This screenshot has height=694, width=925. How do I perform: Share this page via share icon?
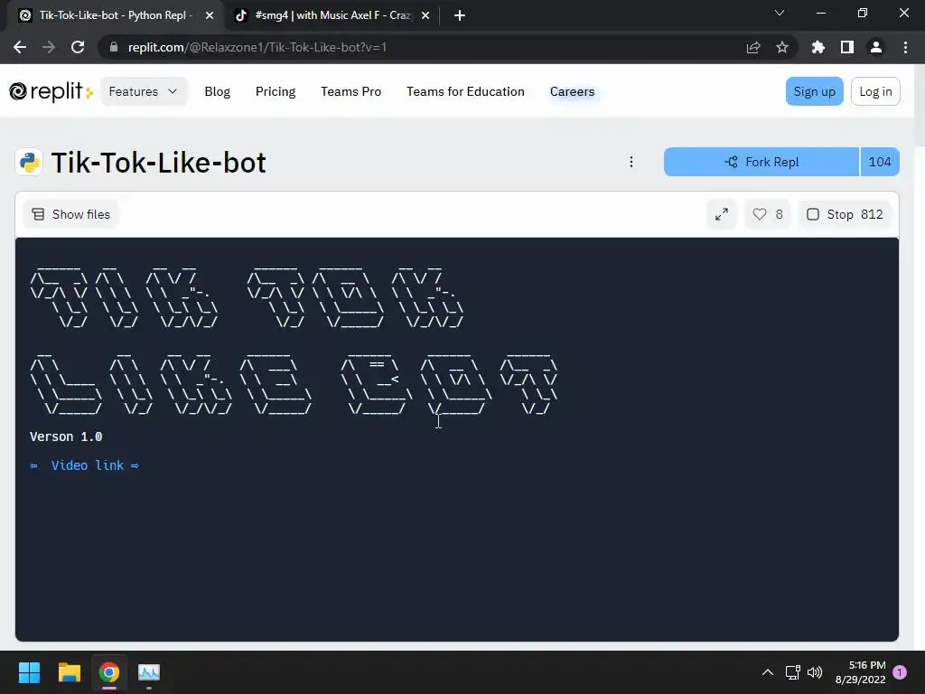click(753, 47)
